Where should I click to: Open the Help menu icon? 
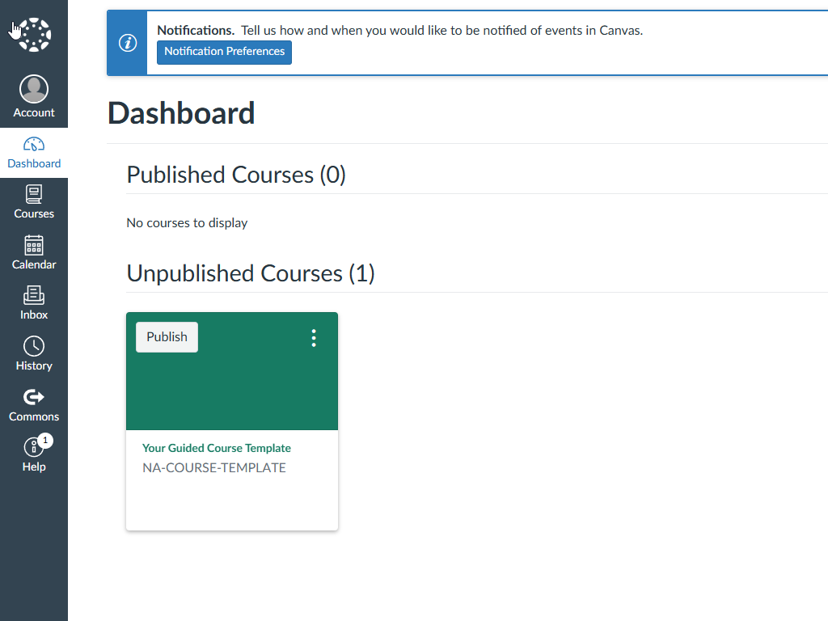pyautogui.click(x=32, y=449)
